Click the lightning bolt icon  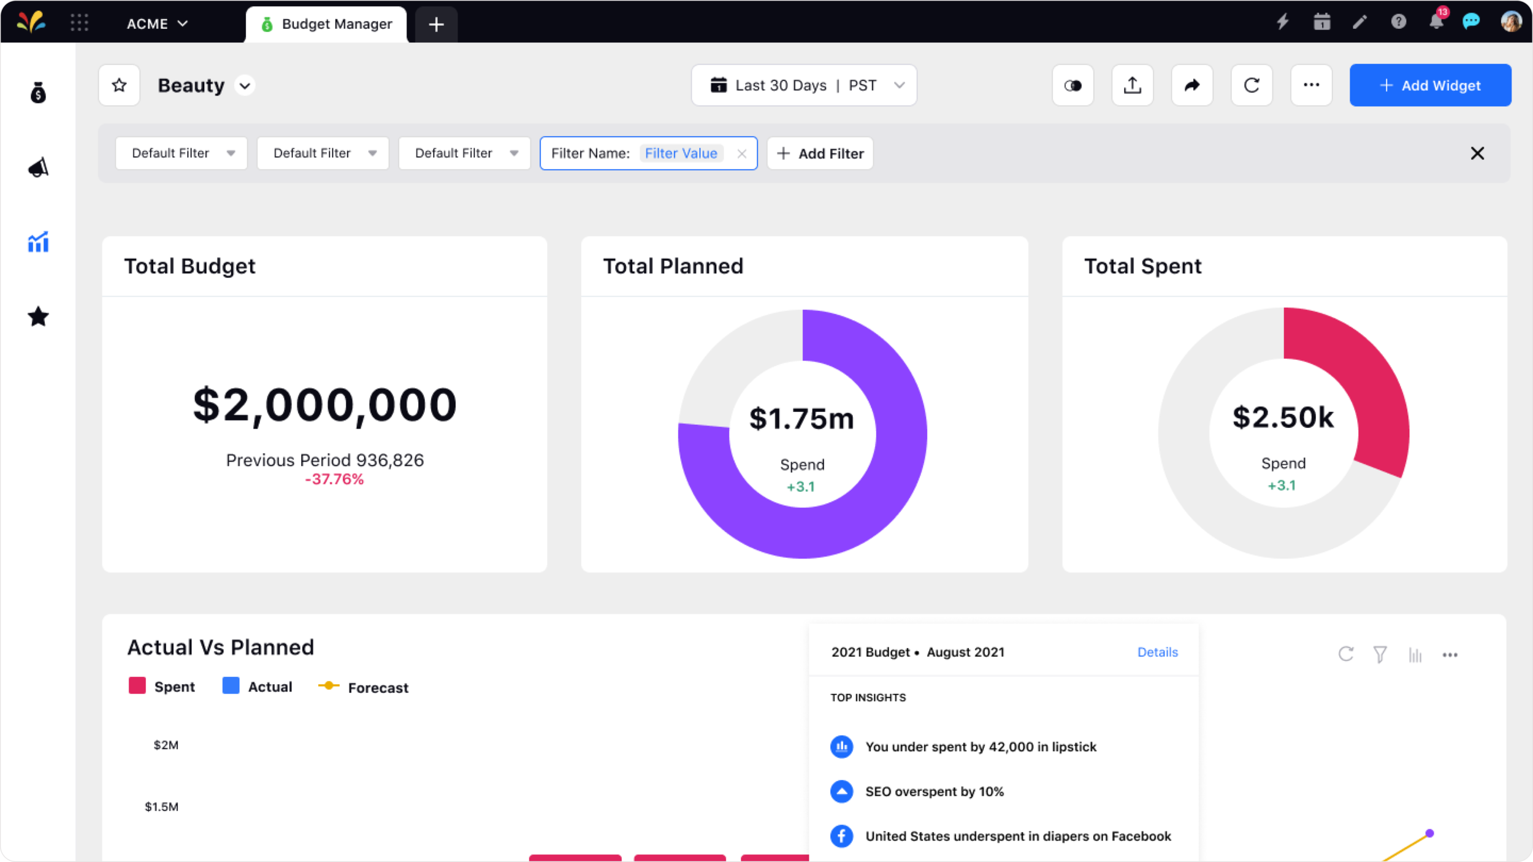[x=1283, y=22]
